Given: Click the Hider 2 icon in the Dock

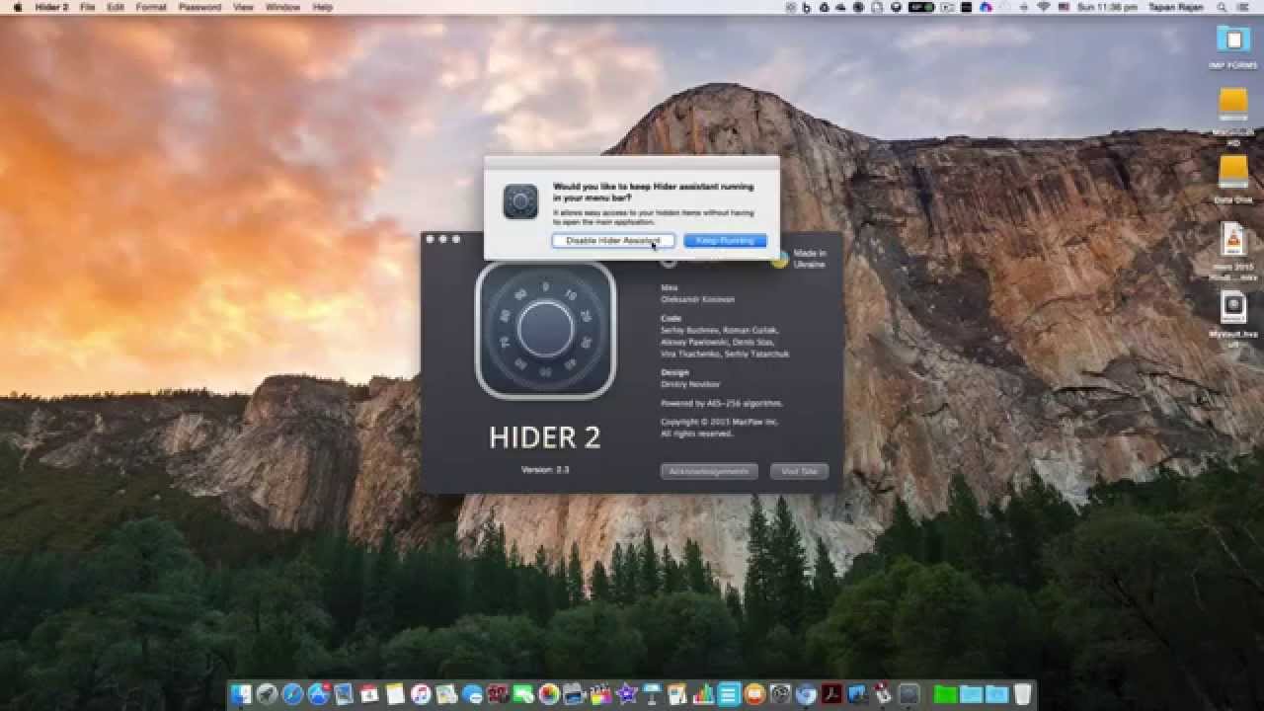Looking at the screenshot, I should [908, 694].
